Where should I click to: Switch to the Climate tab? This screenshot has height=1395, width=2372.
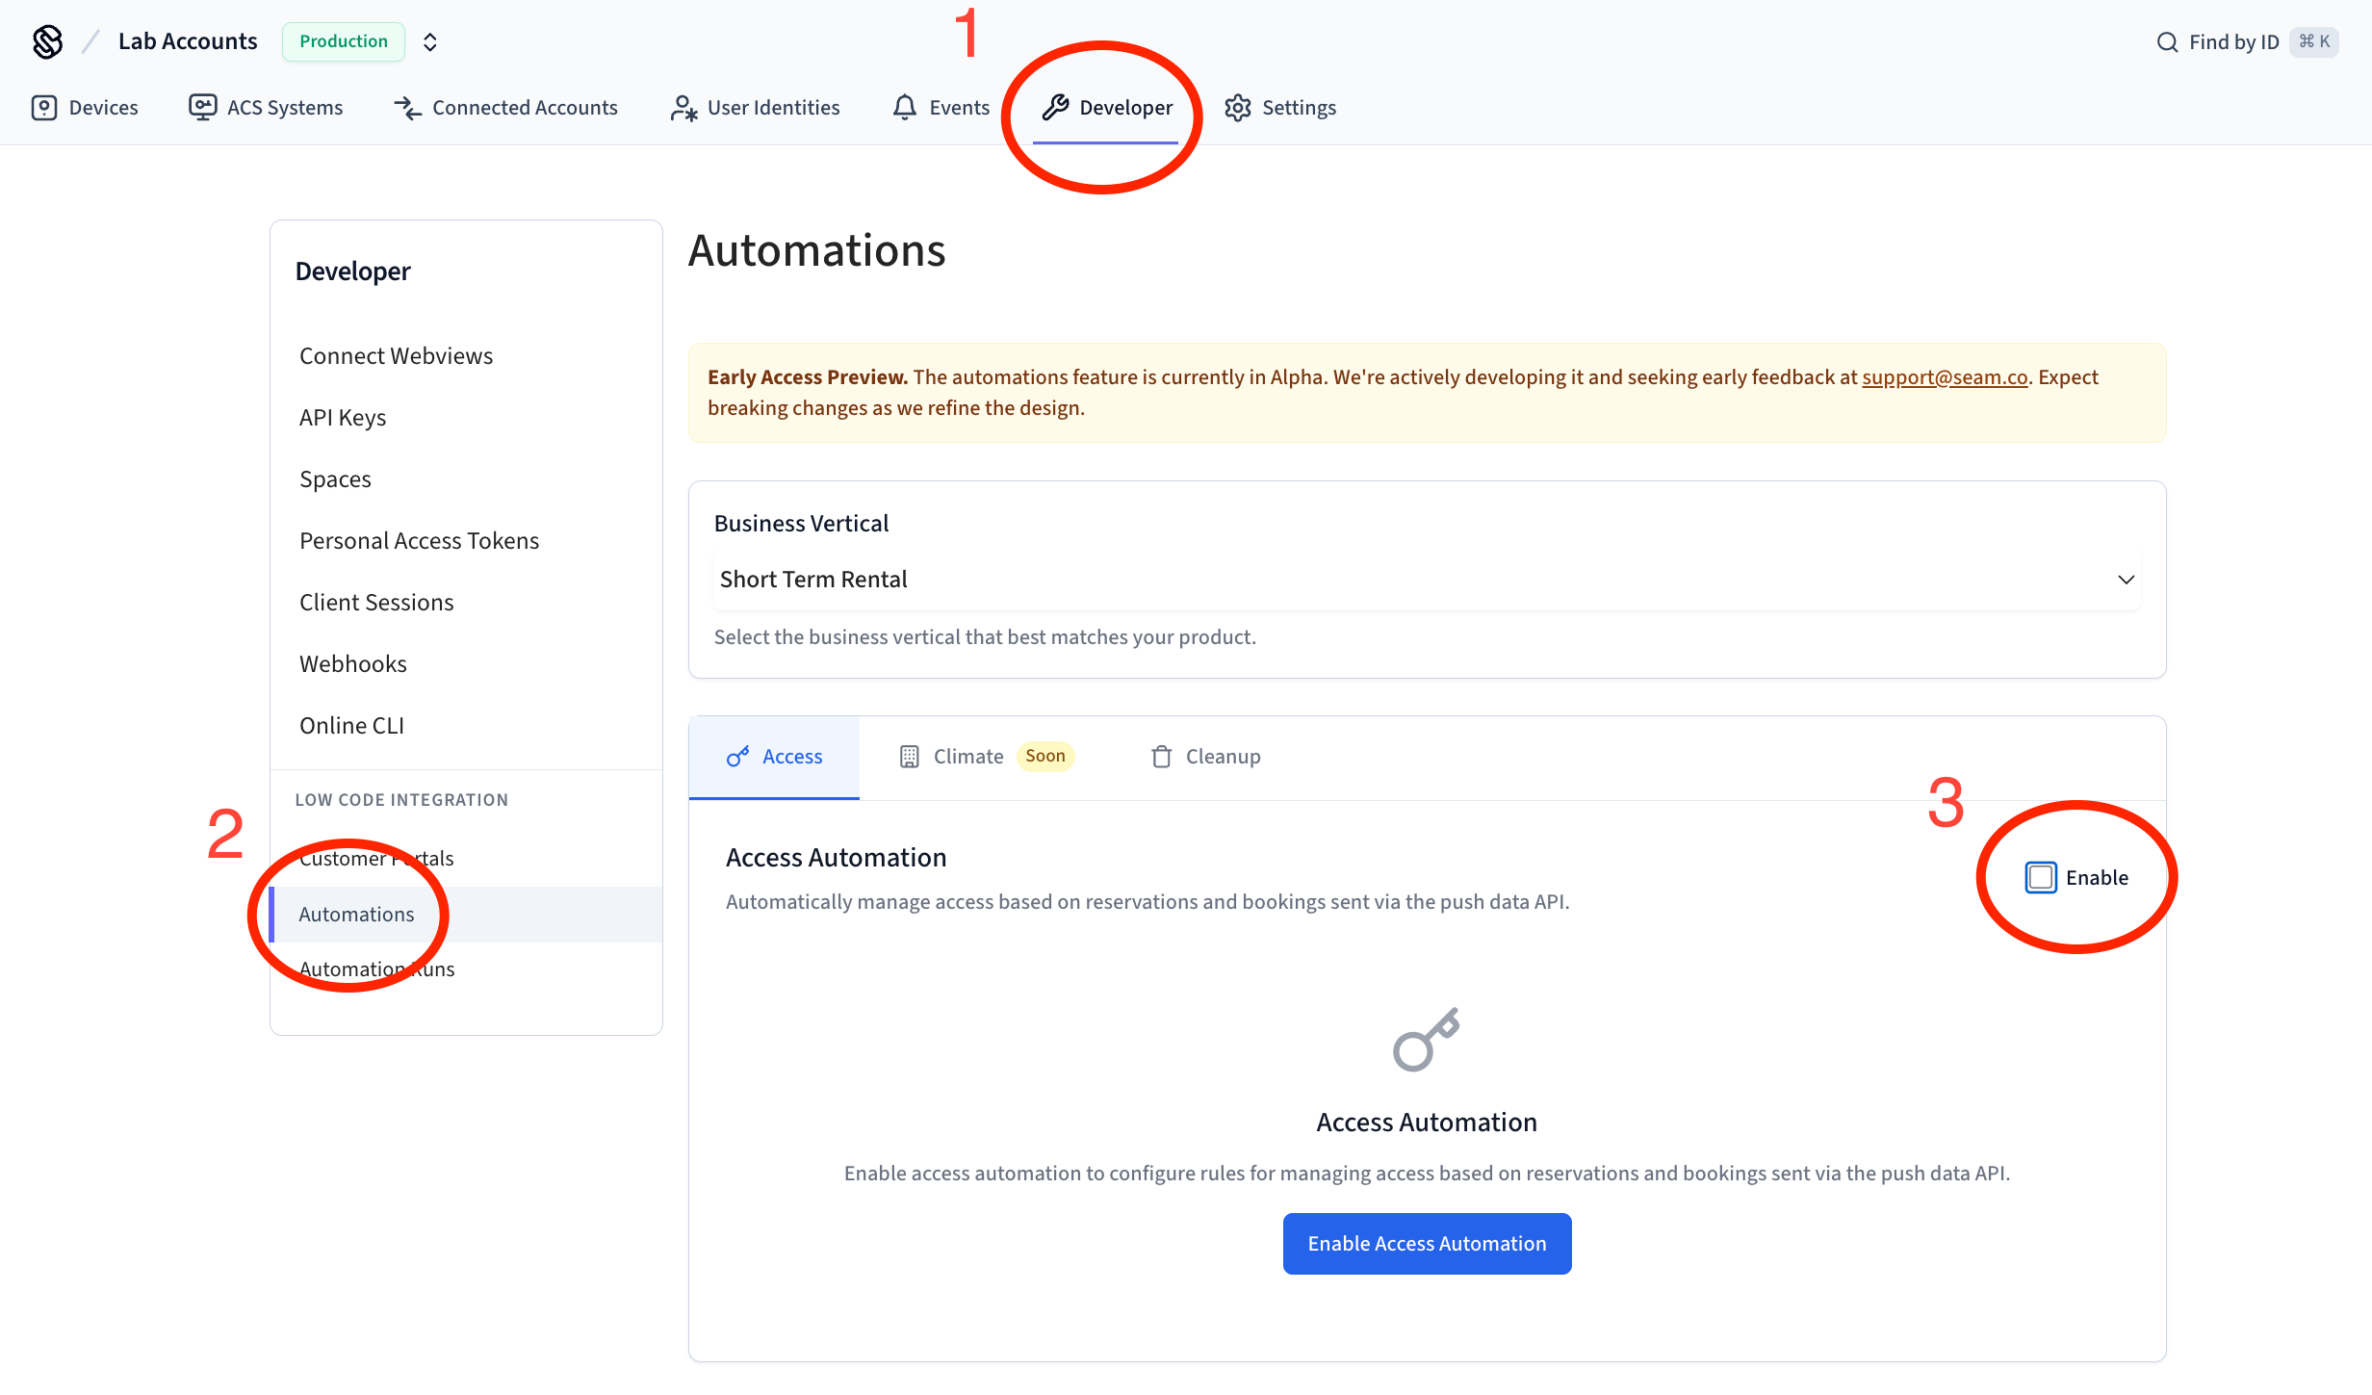967,757
